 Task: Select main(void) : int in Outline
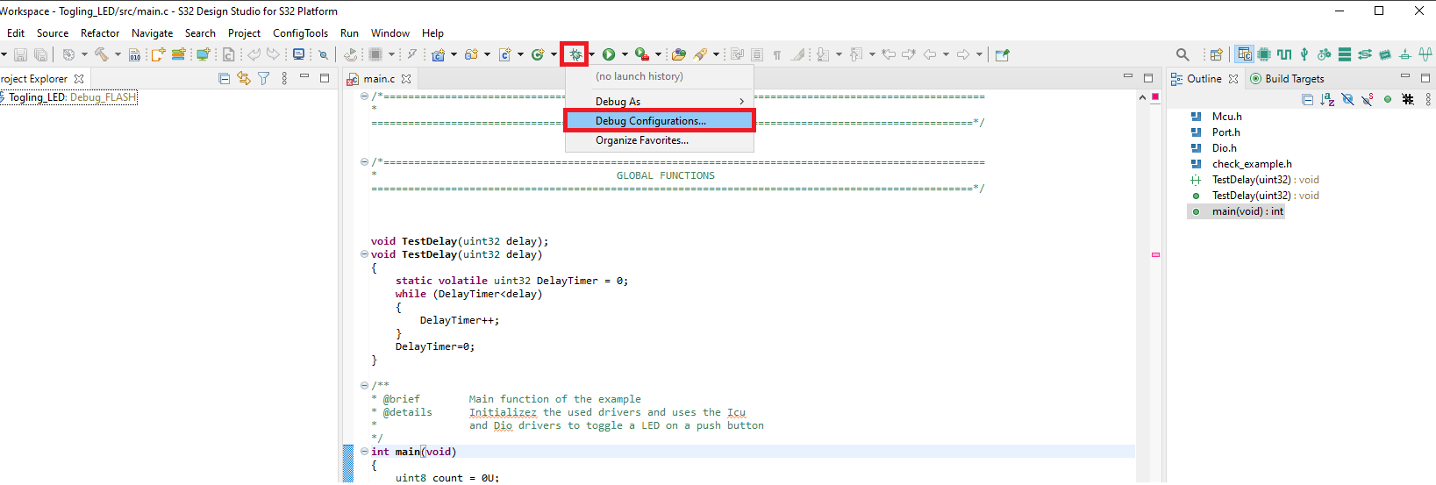[x=1247, y=211]
